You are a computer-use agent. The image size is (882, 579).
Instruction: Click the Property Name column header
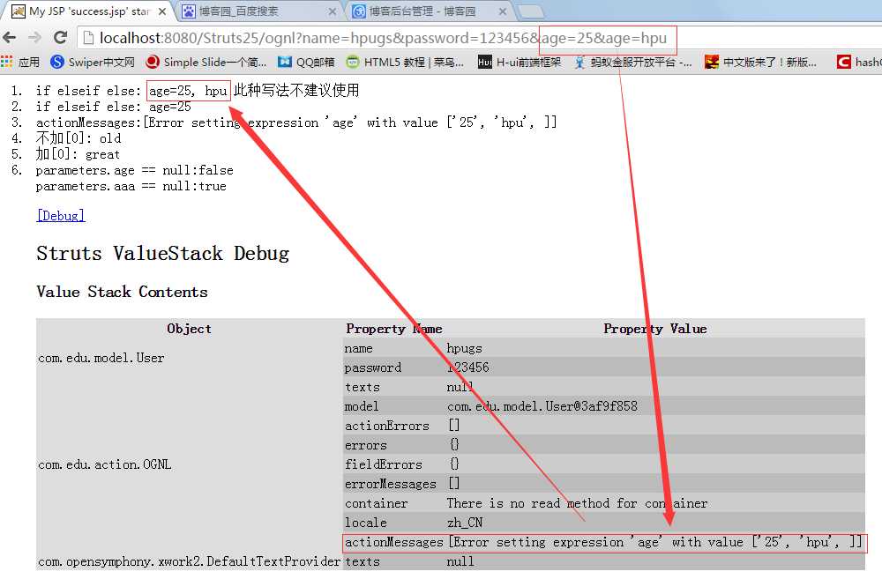coord(394,329)
